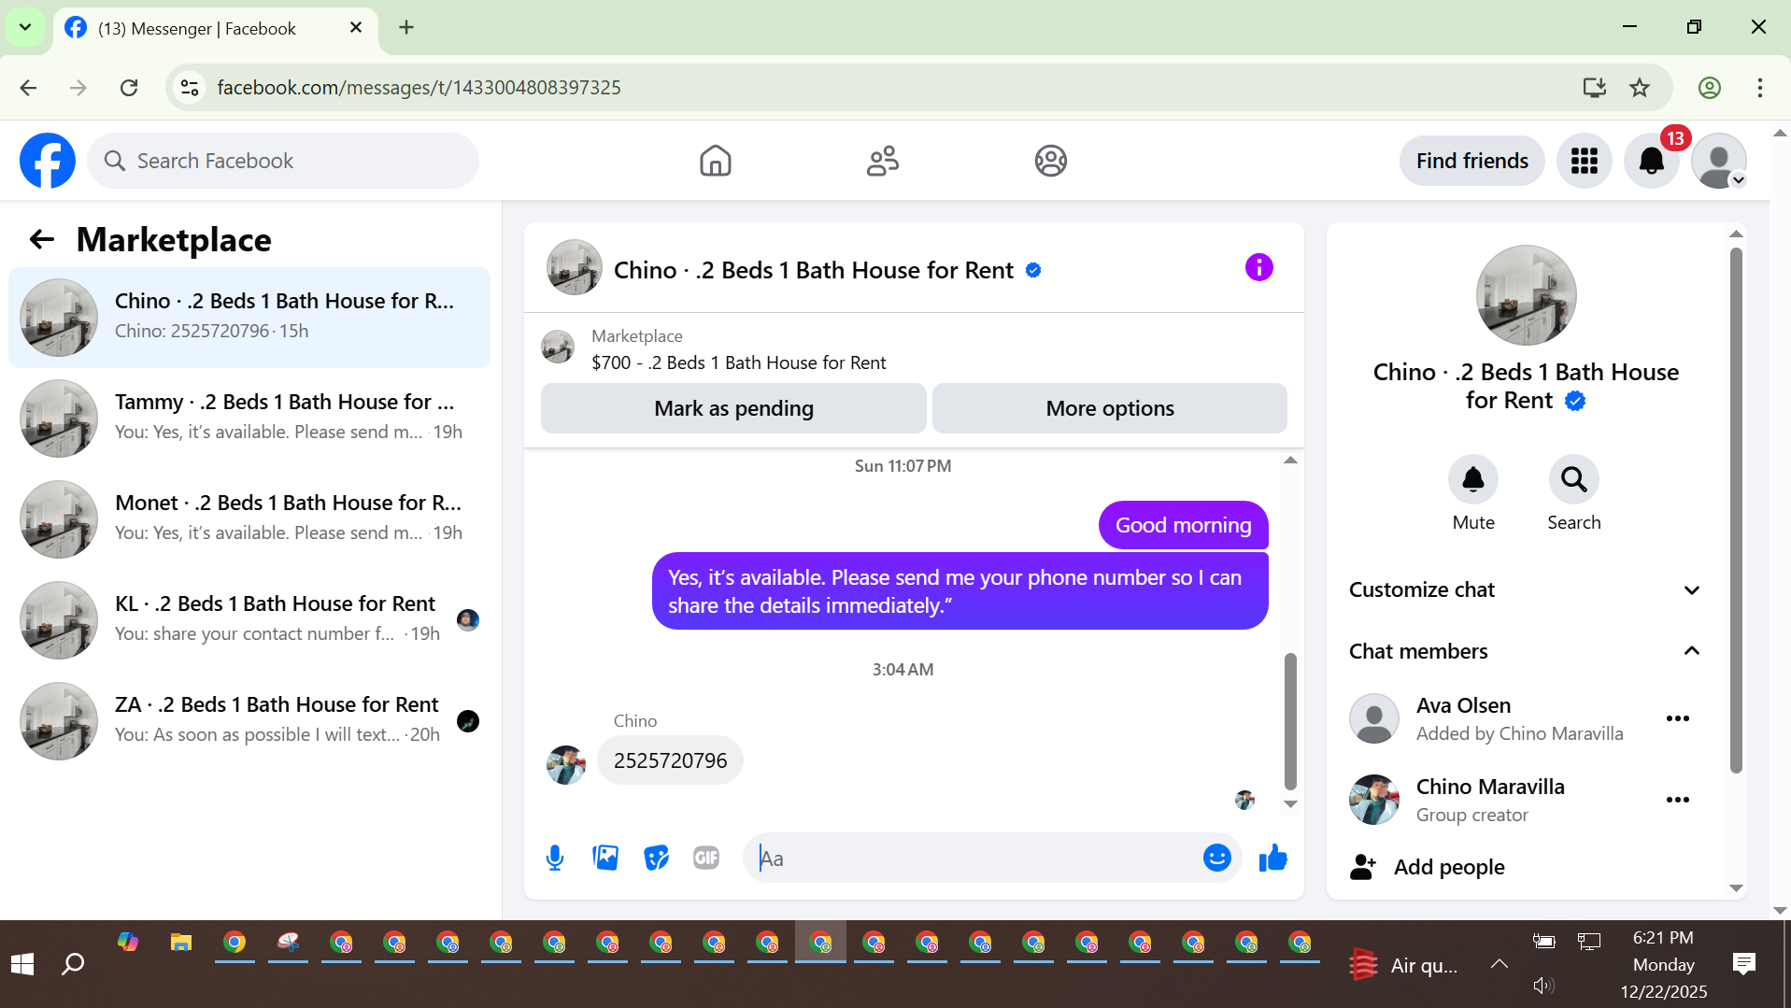Open Chrome three-dot menu
1791x1008 pixels.
point(1759,88)
